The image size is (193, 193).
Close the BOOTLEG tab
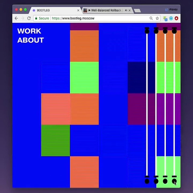tap(78, 10)
